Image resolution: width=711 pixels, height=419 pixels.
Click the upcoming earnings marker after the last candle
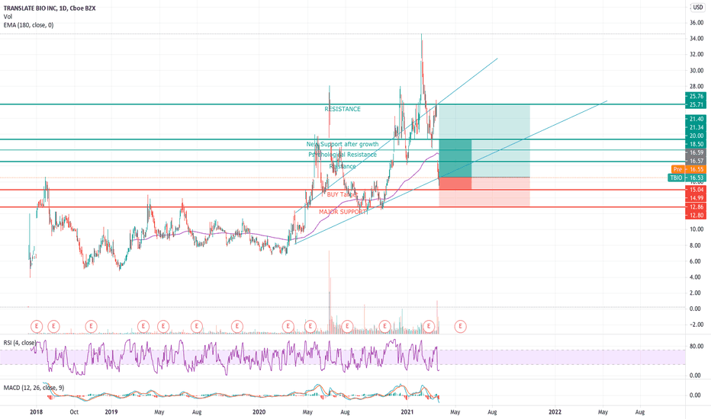pos(461,326)
